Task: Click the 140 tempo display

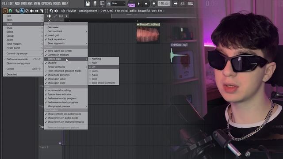Action: pos(164,4)
